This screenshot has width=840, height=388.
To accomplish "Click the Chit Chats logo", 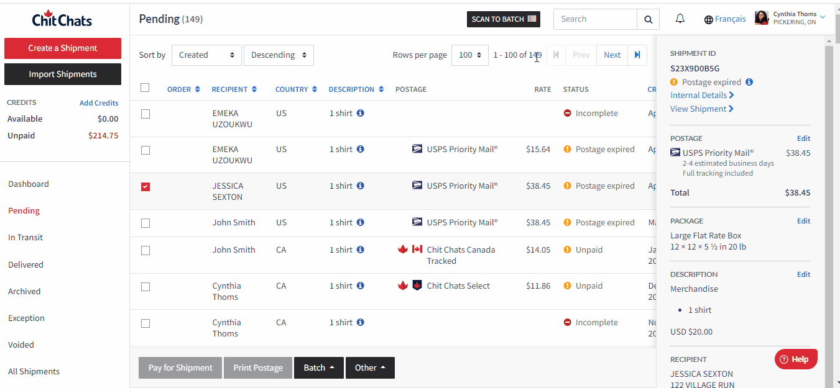I will point(62,19).
